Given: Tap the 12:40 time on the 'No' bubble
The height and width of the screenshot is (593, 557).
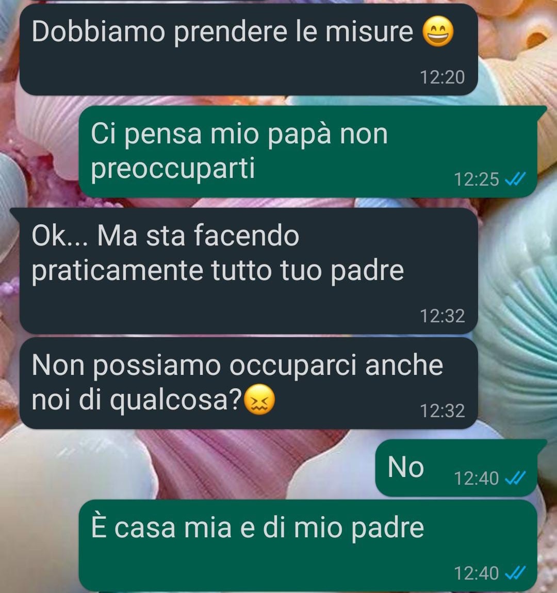Looking at the screenshot, I should point(476,479).
